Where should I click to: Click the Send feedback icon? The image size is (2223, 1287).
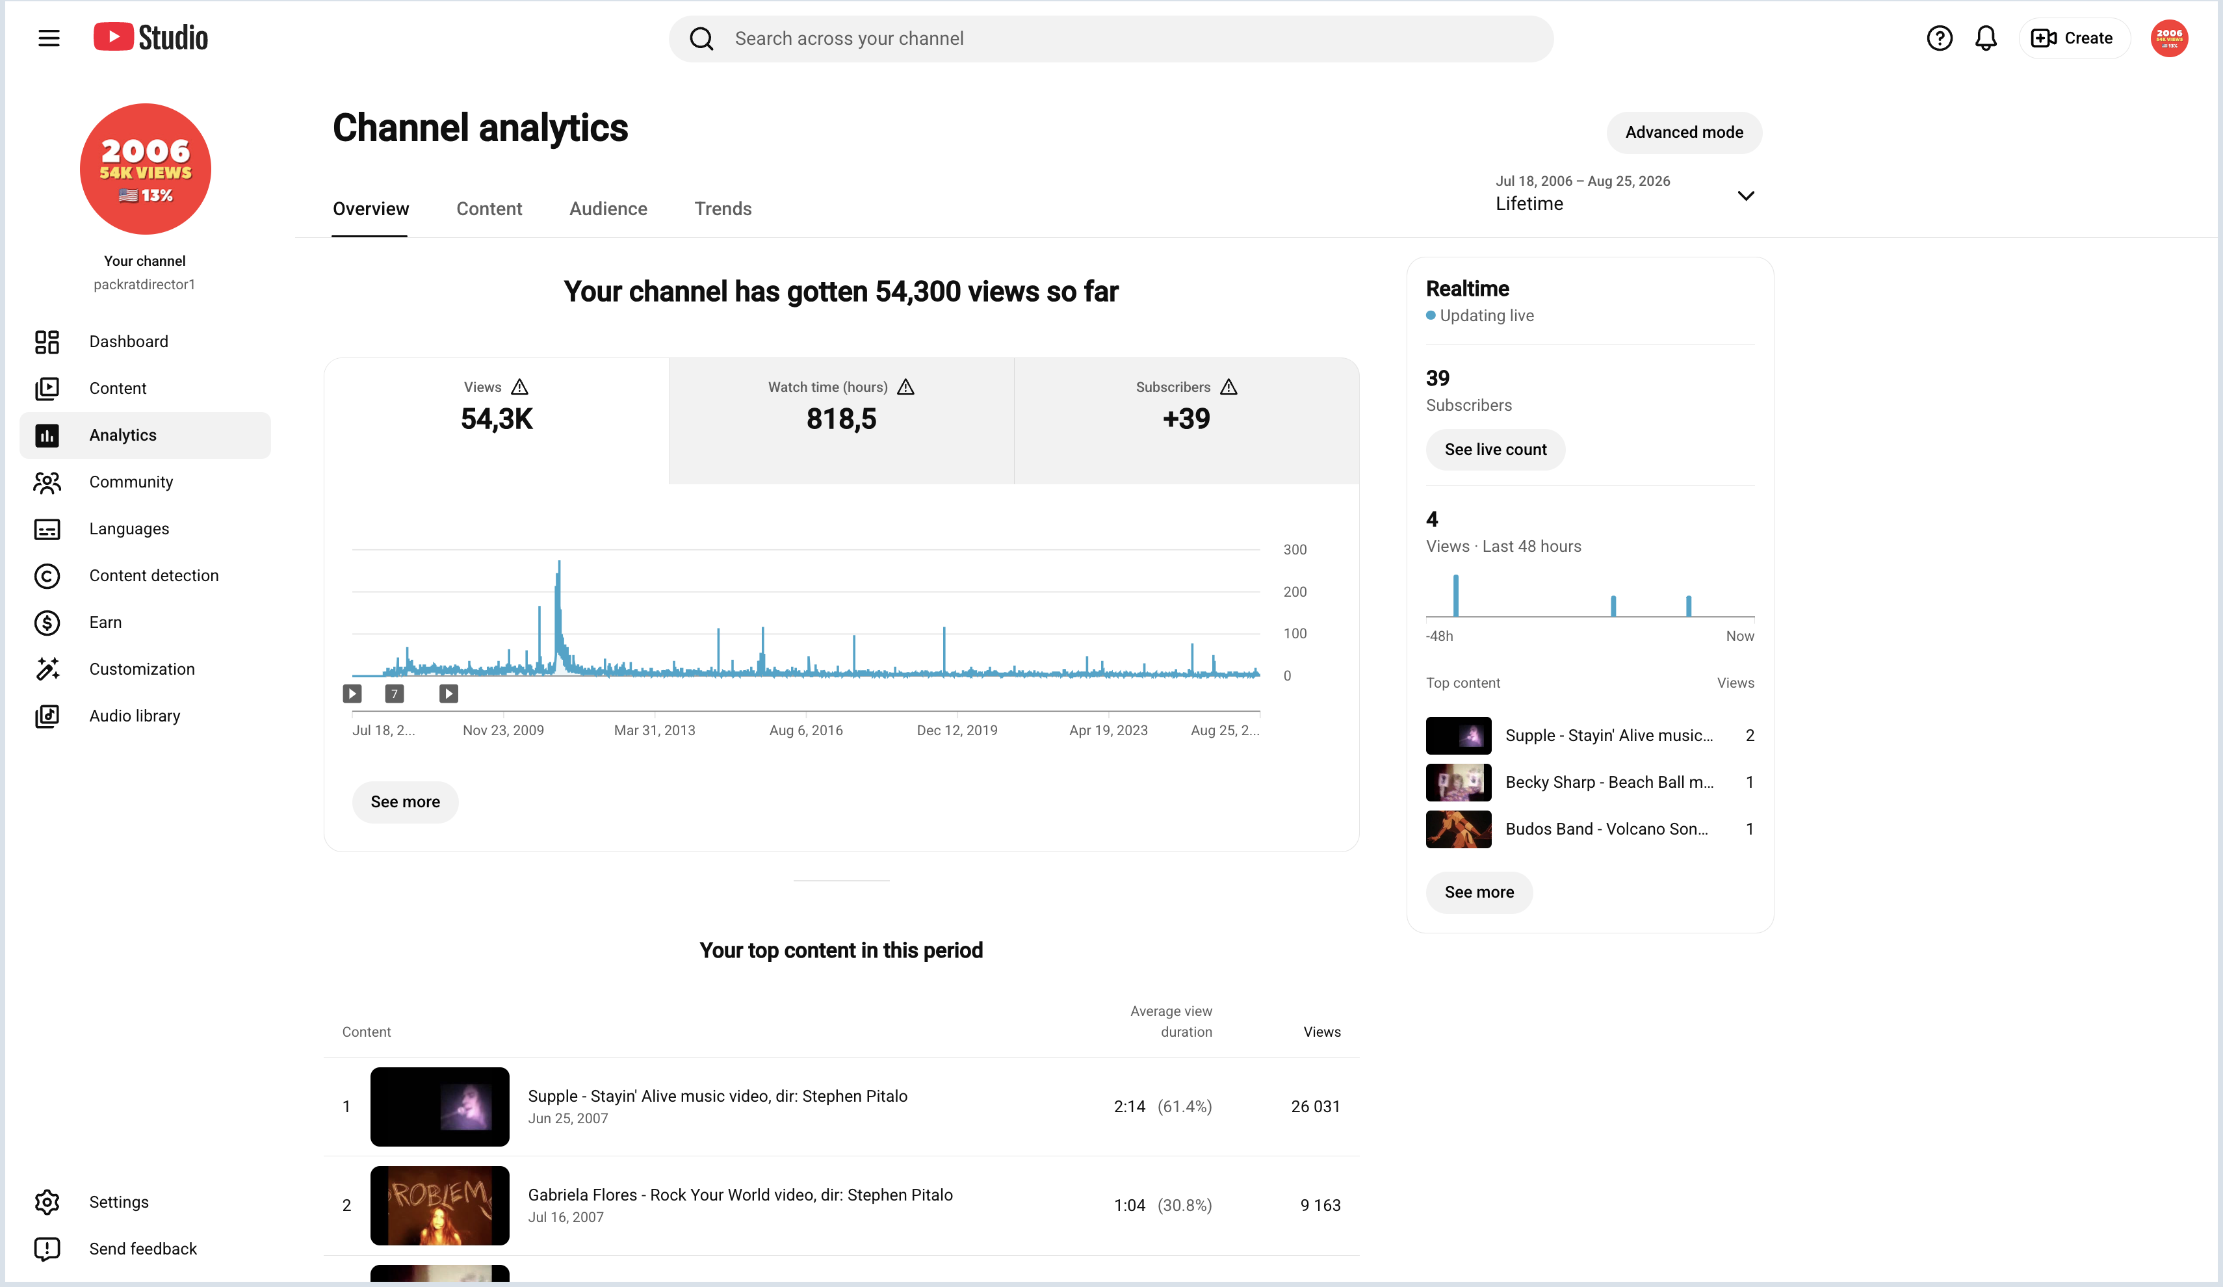(47, 1249)
